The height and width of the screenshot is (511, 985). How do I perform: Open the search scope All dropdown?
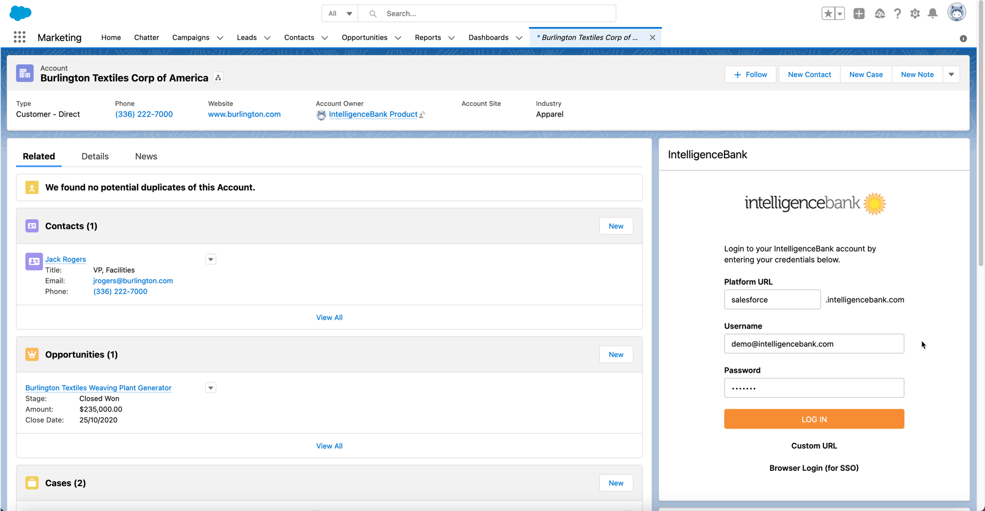pyautogui.click(x=340, y=14)
